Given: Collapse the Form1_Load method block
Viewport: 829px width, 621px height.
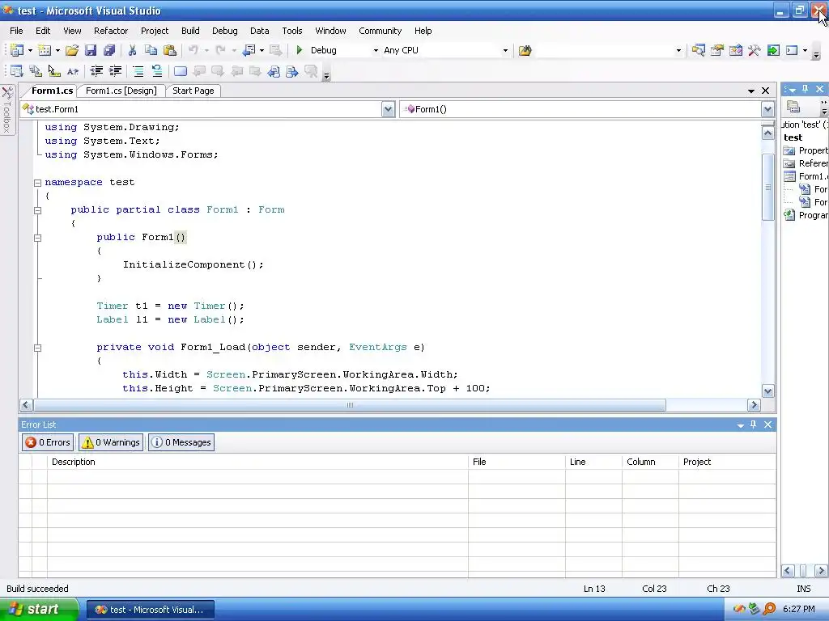Looking at the screenshot, I should point(37,348).
